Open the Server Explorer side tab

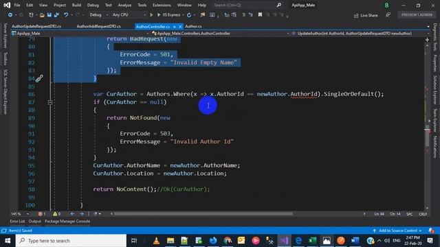(5, 36)
